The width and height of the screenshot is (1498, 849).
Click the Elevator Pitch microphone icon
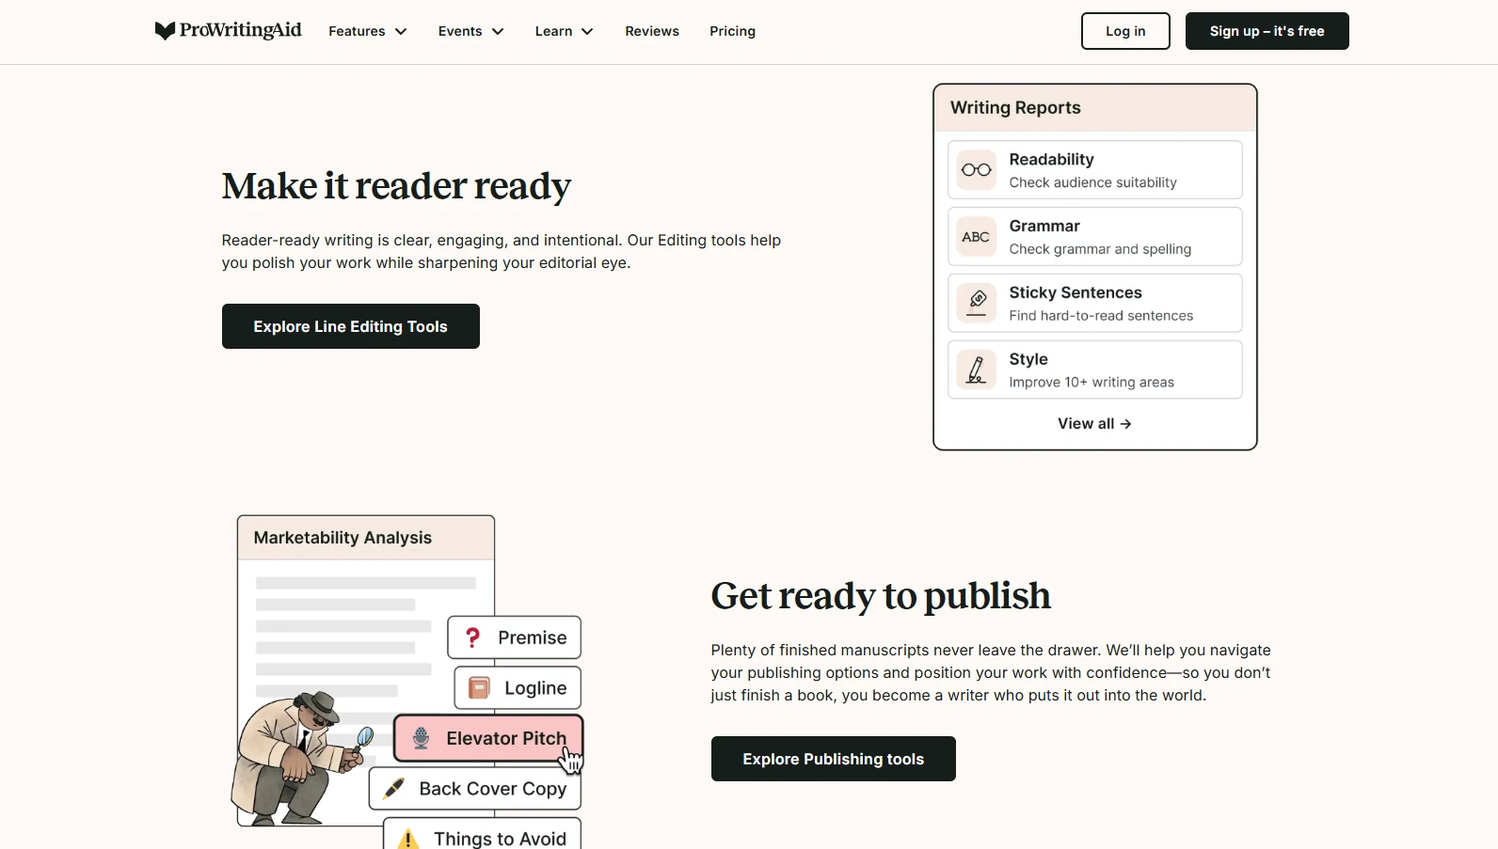(421, 738)
